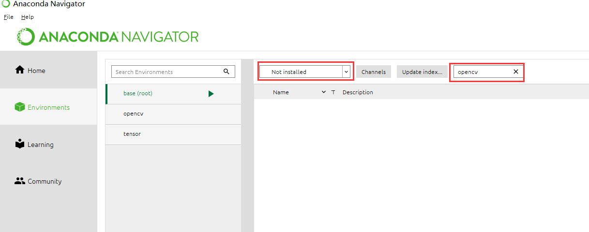Switch to the Community tab

point(48,181)
